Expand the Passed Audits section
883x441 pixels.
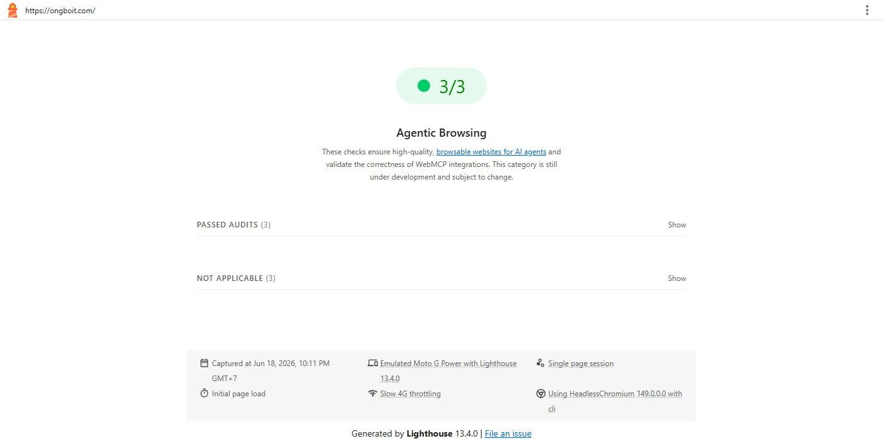click(x=441, y=225)
